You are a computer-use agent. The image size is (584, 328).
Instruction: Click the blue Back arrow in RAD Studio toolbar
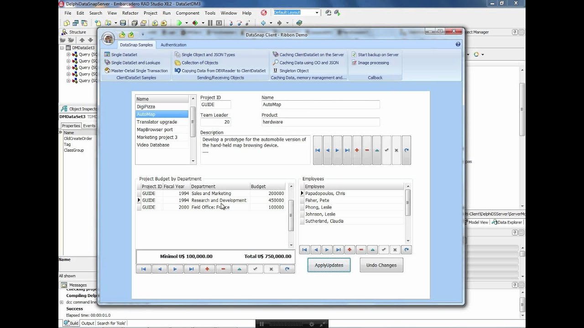[263, 23]
